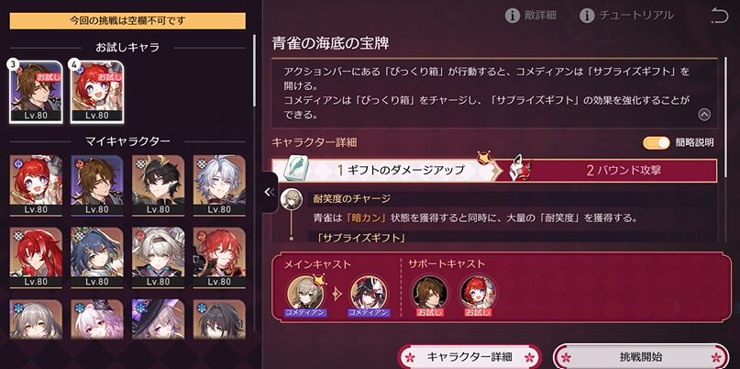Click the brown-haired お試し support cast icon
This screenshot has height=369, width=740.
(x=430, y=294)
